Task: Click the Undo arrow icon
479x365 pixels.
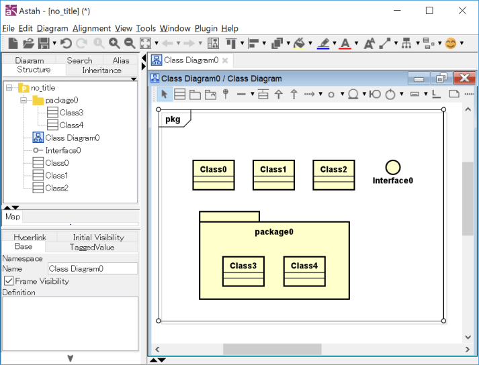Action: tap(66, 44)
